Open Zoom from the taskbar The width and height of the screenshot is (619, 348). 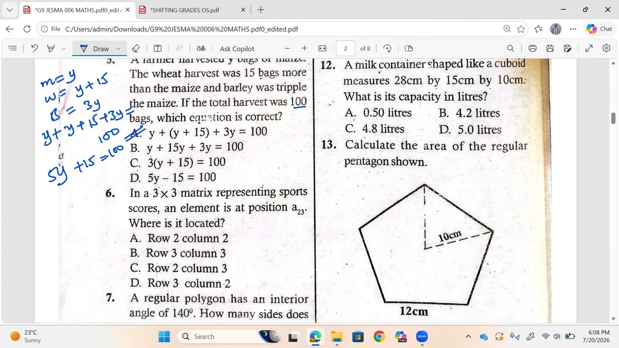point(422,336)
